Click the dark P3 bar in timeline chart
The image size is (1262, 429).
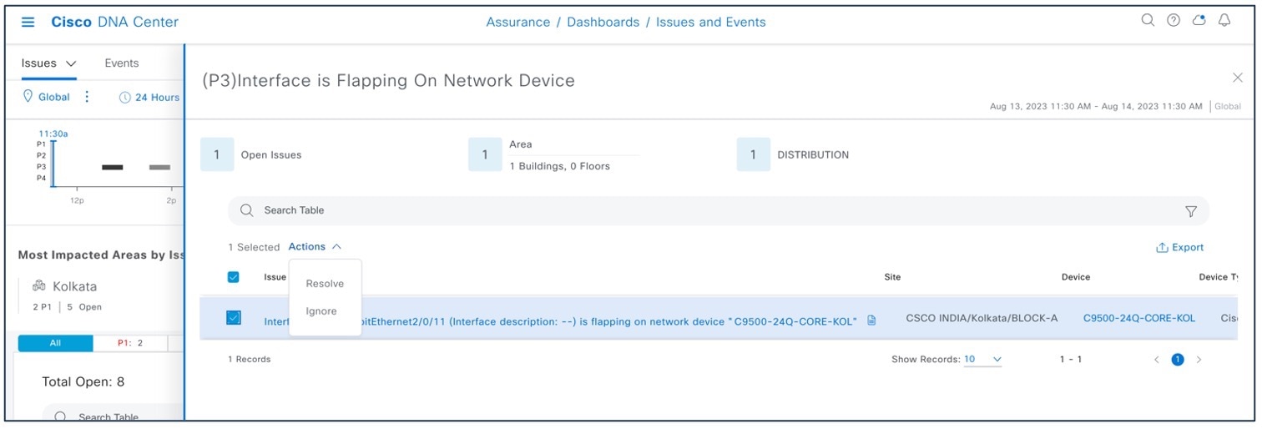click(112, 168)
